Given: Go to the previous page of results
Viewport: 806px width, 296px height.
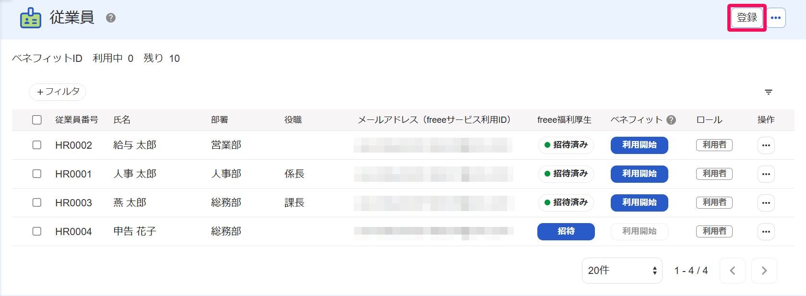Looking at the screenshot, I should pos(733,271).
